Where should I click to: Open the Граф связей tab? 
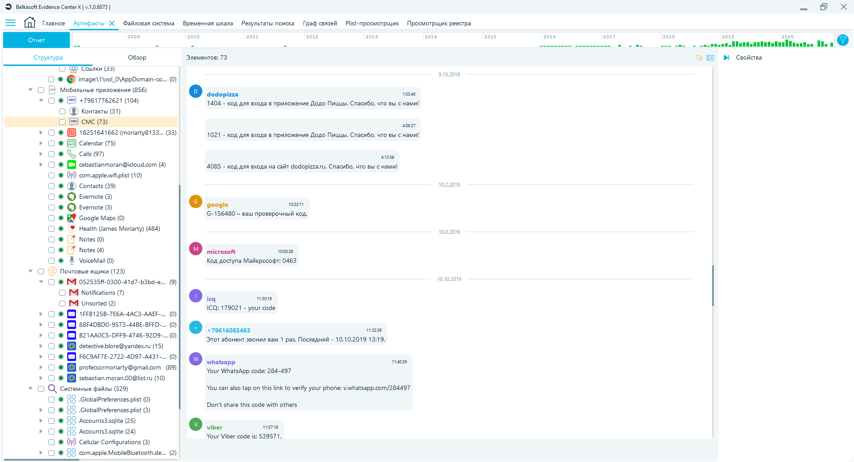click(320, 24)
